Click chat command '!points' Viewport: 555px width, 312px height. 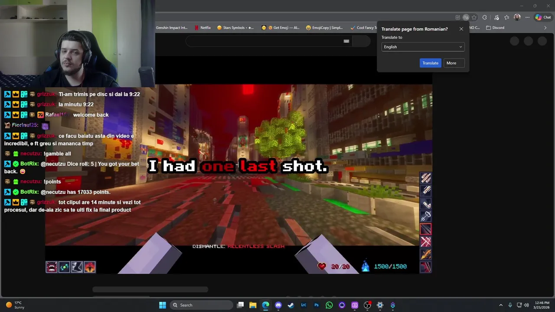tap(52, 182)
